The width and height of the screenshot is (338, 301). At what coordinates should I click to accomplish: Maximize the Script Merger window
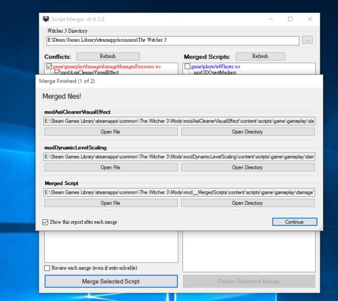pyautogui.click(x=290, y=19)
